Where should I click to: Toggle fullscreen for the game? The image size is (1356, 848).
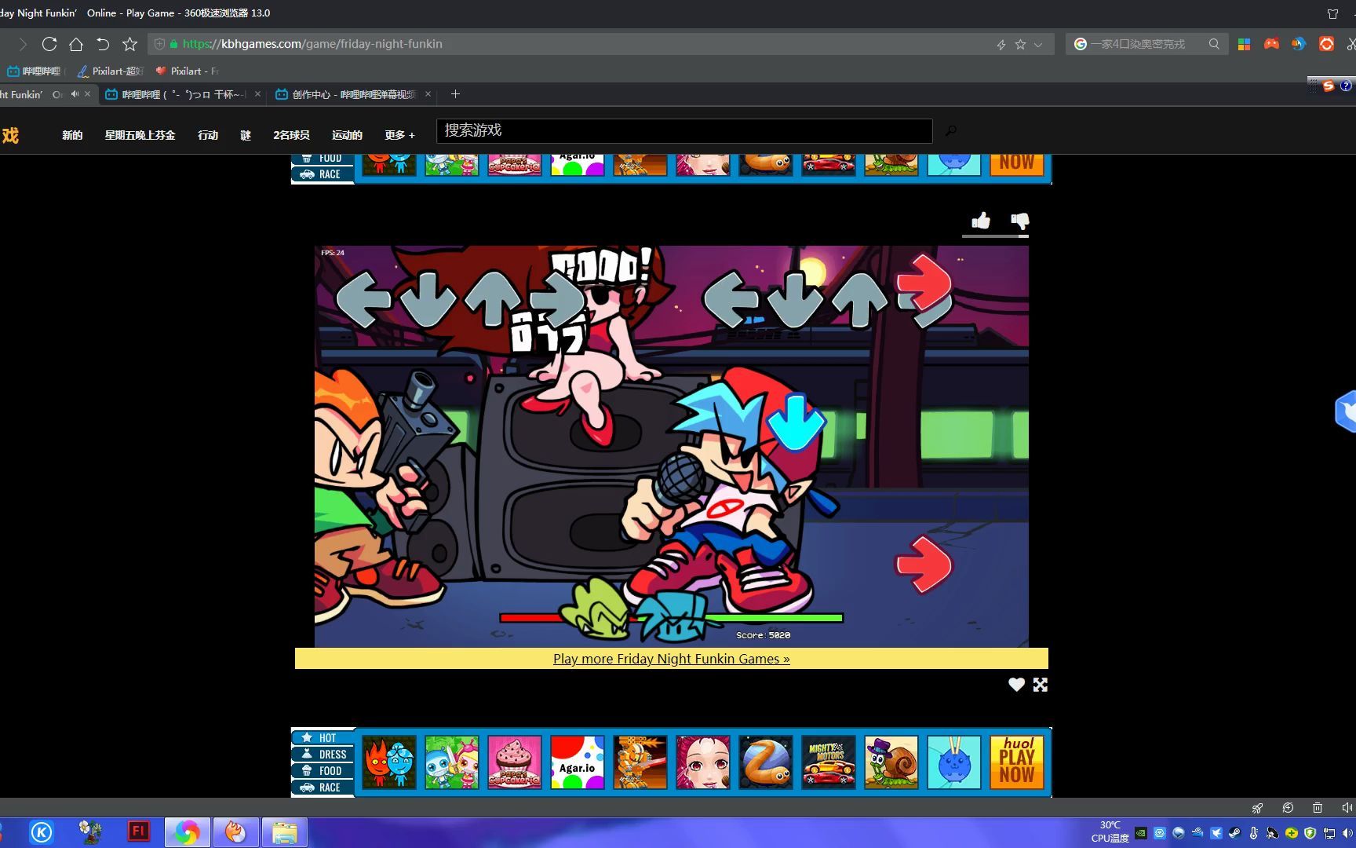(1041, 685)
